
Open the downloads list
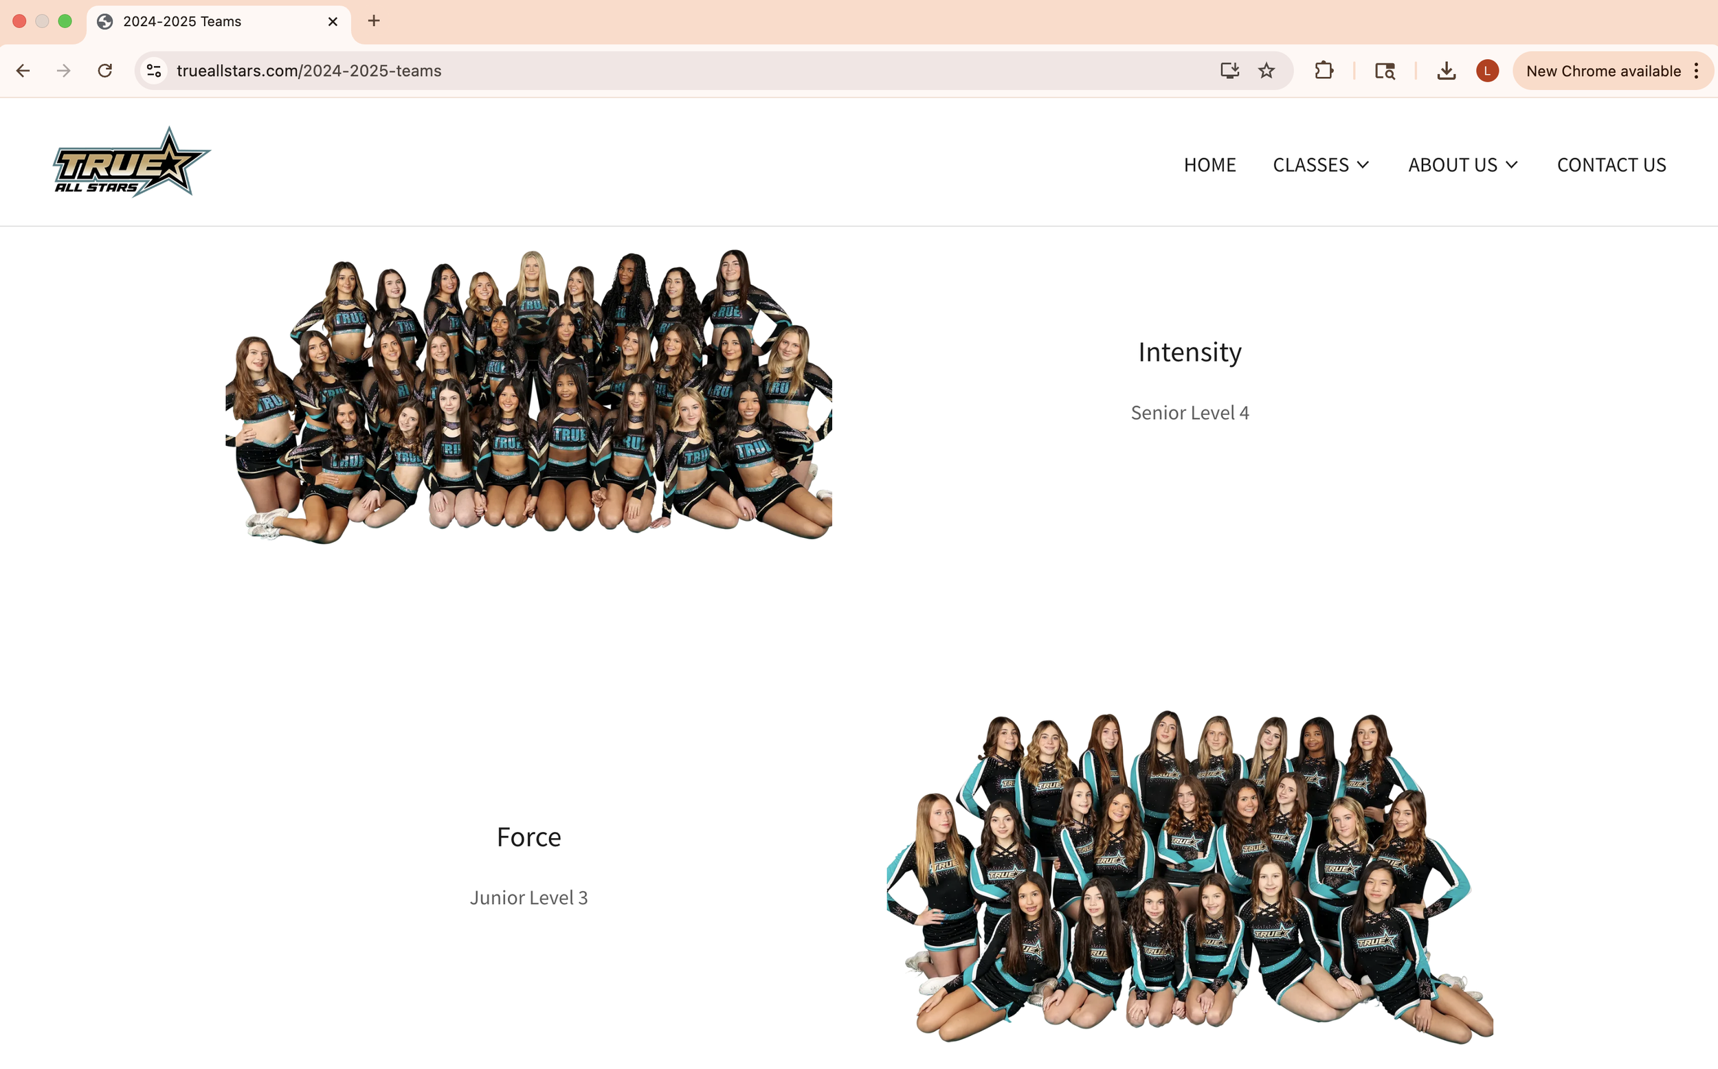pos(1447,70)
